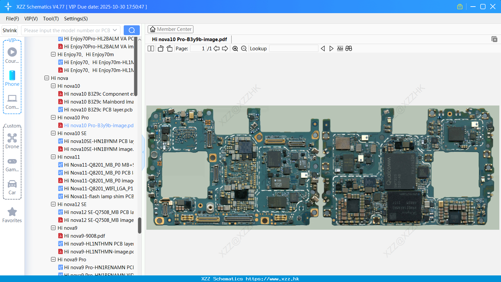This screenshot has width=501, height=282.
Task: Open the model number dropdown arrow
Action: pos(115,30)
